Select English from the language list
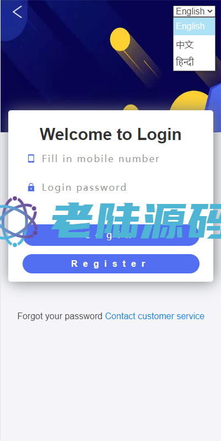 pyautogui.click(x=194, y=26)
